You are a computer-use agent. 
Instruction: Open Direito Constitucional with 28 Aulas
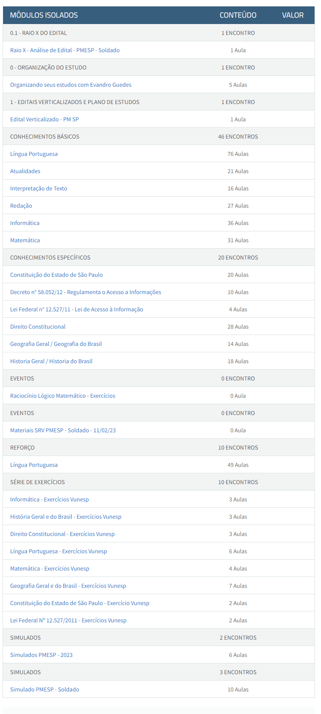click(38, 327)
